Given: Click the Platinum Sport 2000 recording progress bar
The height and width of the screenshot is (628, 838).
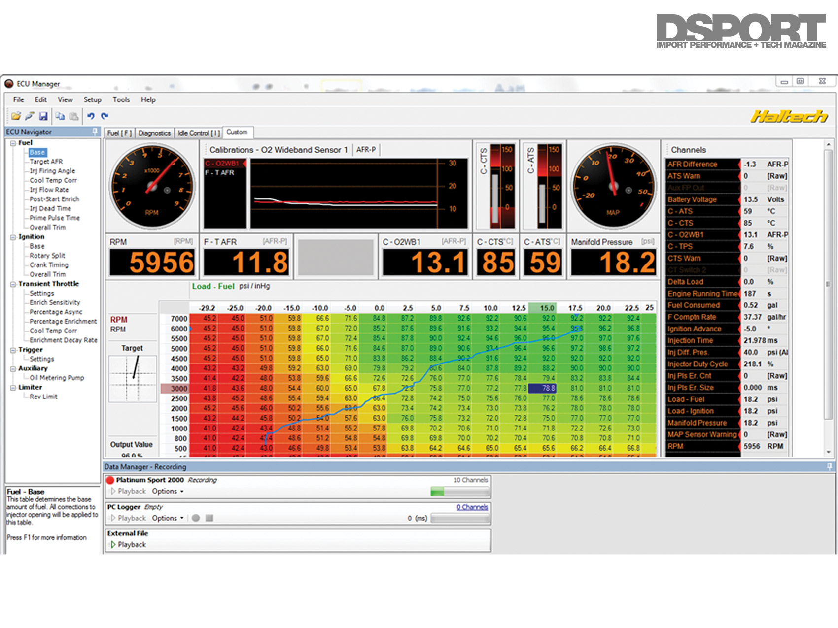Looking at the screenshot, I should click(x=460, y=491).
